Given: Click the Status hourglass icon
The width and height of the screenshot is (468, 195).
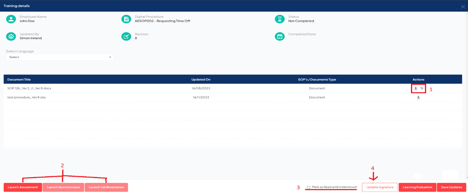Looking at the screenshot, I should 280,19.
